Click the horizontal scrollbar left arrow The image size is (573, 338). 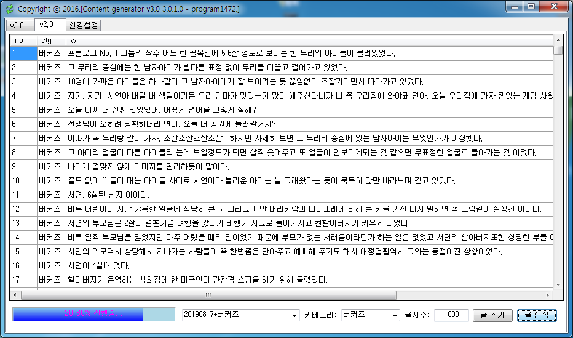point(15,295)
